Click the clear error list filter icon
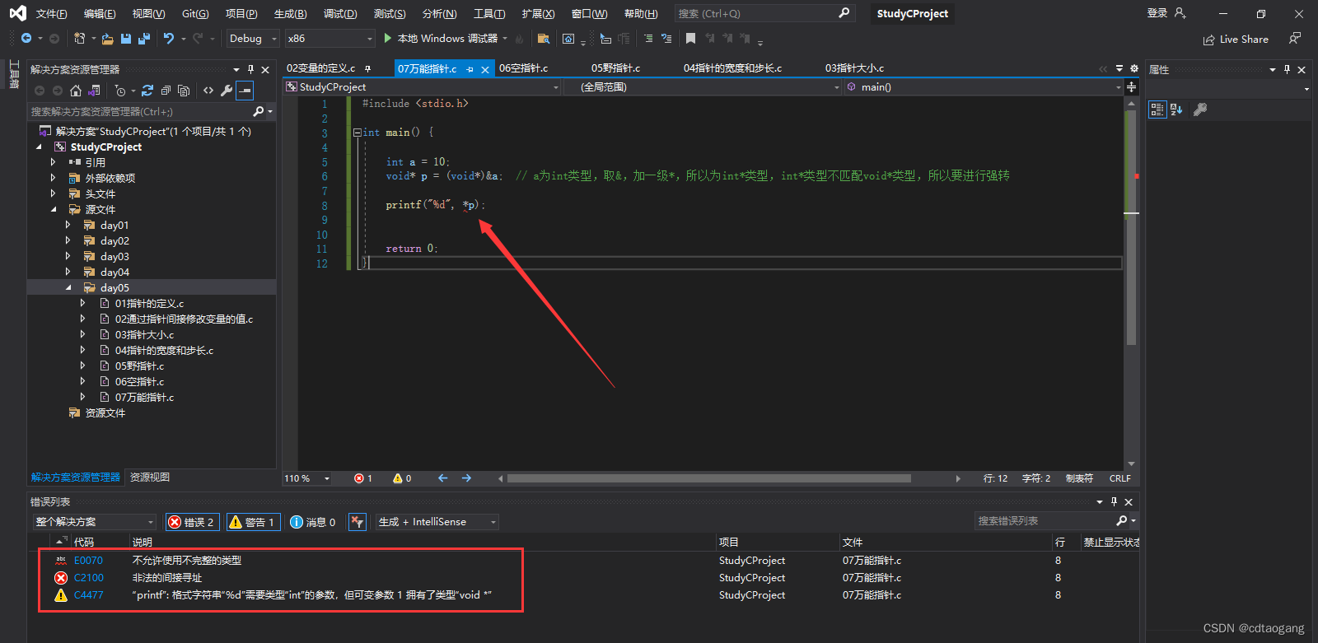Viewport: 1318px width, 643px height. coord(357,522)
